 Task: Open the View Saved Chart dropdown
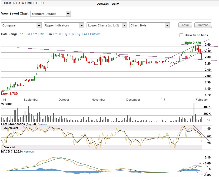click(x=50, y=14)
